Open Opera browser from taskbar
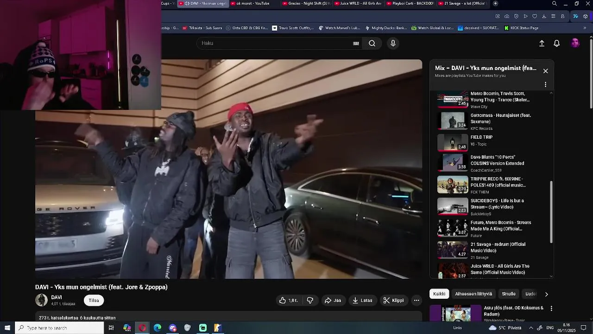Image resolution: width=593 pixels, height=334 pixels. click(142, 328)
